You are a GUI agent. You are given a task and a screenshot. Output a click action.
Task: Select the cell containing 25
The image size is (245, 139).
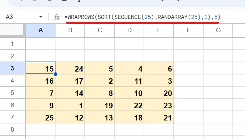(41, 117)
